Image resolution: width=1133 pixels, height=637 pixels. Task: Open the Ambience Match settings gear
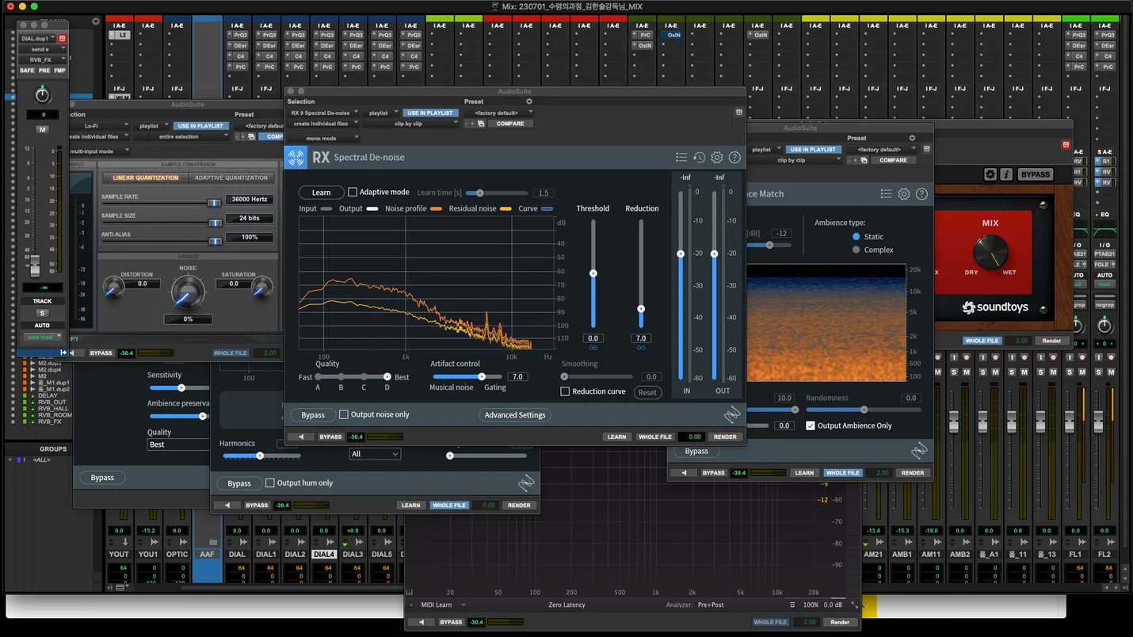904,194
